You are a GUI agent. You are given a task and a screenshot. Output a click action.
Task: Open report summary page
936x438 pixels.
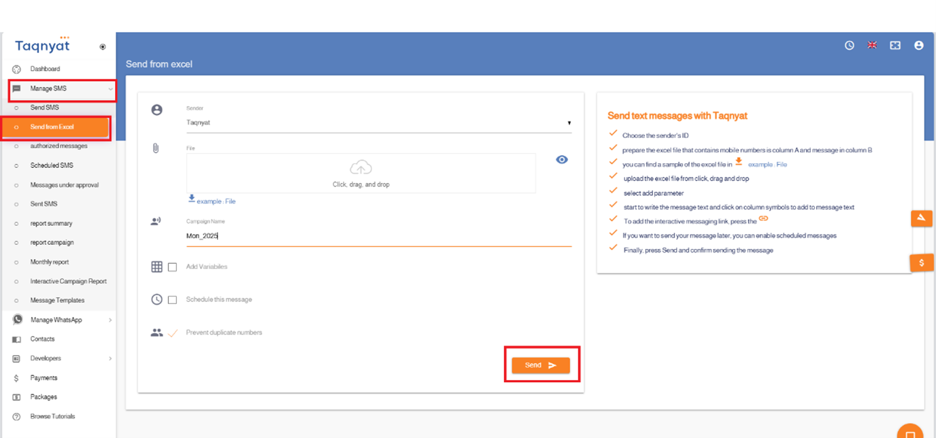coord(51,223)
